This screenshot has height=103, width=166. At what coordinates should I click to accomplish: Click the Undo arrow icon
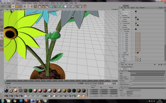pos(2,6)
